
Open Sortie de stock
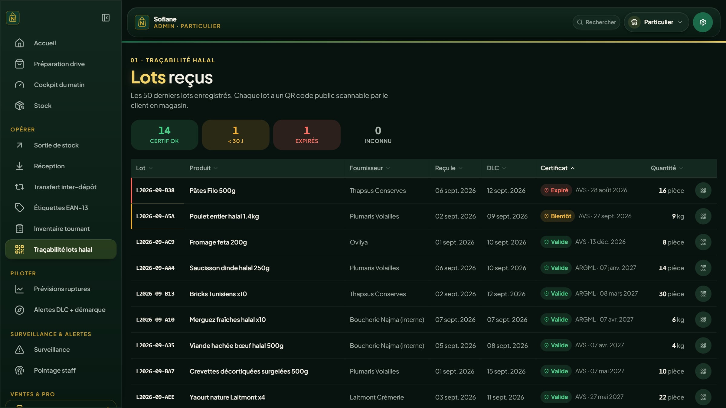tap(61, 145)
